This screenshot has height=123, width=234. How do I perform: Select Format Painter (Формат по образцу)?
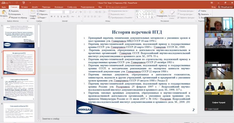pyautogui.click(x=18, y=17)
